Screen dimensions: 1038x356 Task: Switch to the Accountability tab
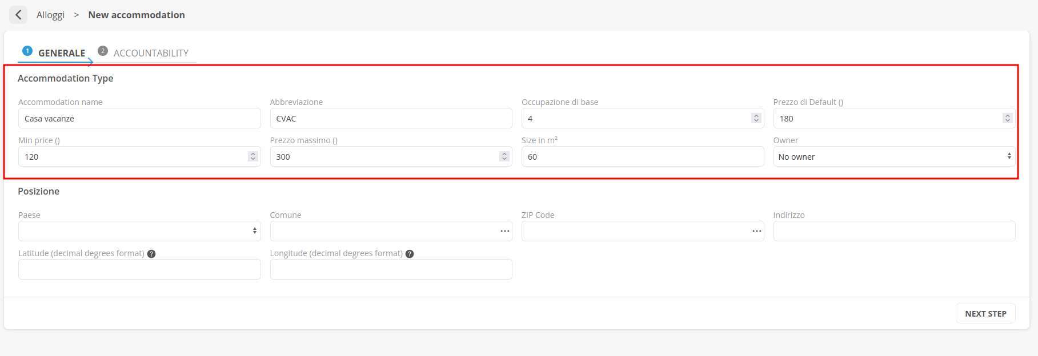click(x=151, y=53)
